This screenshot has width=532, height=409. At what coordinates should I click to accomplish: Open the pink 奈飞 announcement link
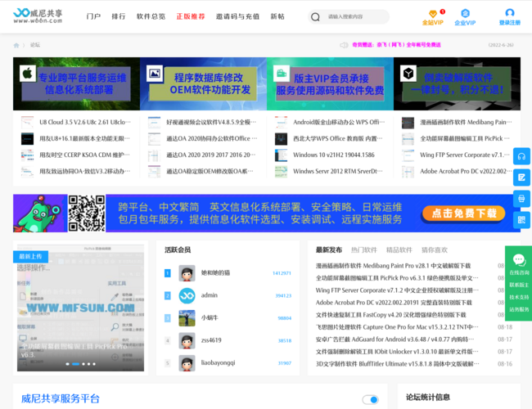point(396,45)
